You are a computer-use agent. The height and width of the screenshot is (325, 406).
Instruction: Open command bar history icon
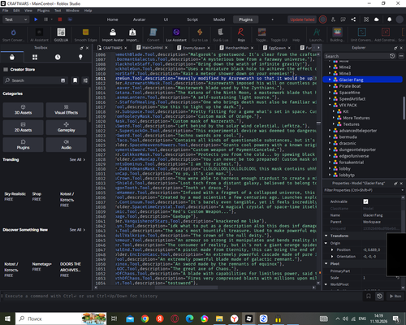[x=379, y=296]
